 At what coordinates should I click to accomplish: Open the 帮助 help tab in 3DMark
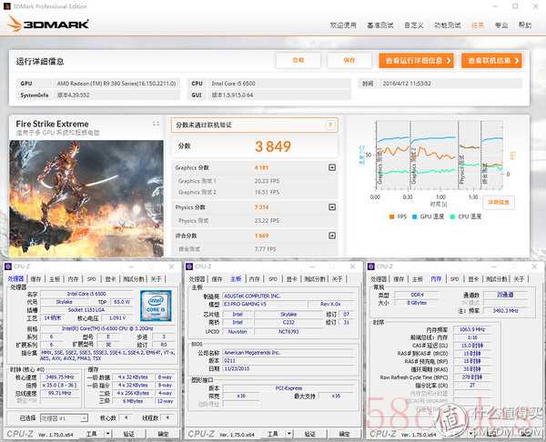pyautogui.click(x=525, y=25)
